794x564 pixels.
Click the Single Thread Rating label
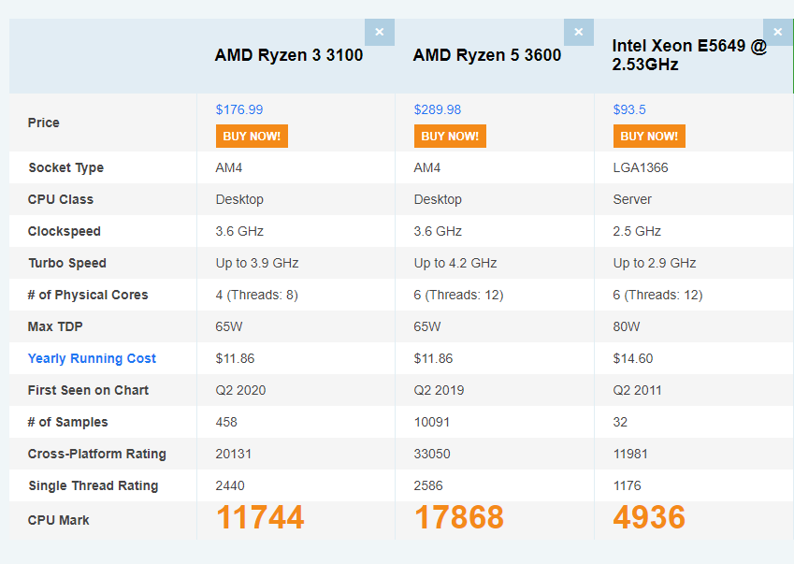(x=94, y=486)
